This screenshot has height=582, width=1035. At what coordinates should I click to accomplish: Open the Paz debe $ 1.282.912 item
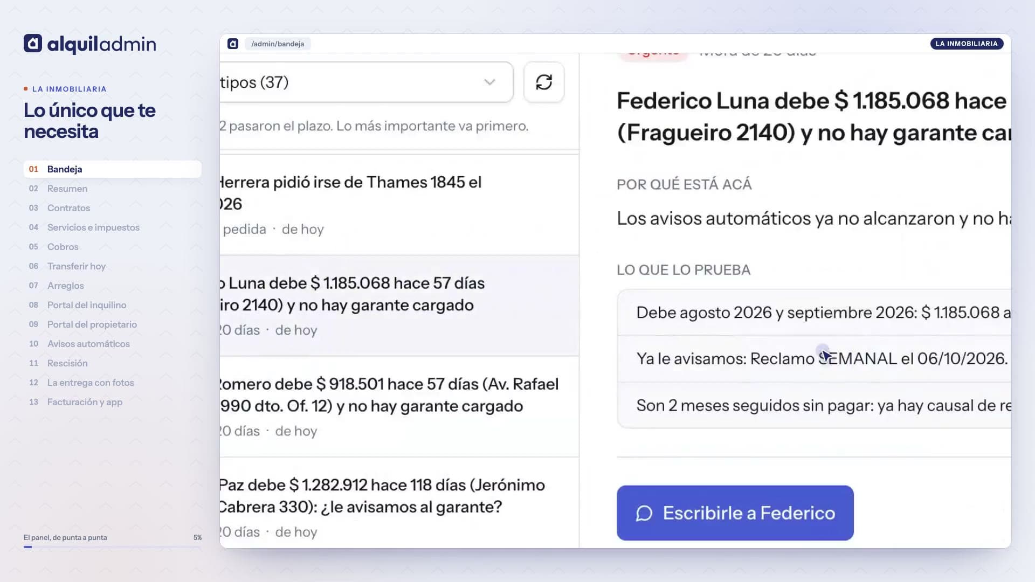(399, 504)
